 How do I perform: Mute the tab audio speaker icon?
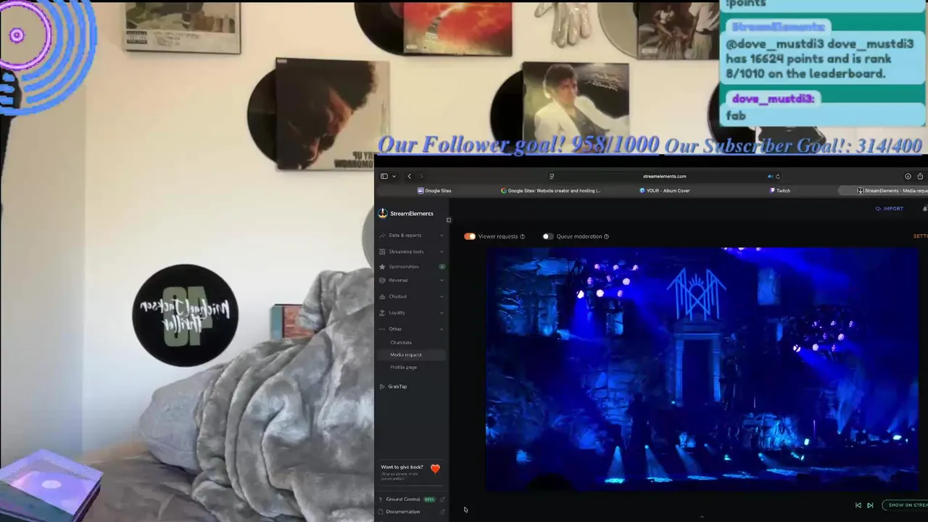pyautogui.click(x=770, y=176)
